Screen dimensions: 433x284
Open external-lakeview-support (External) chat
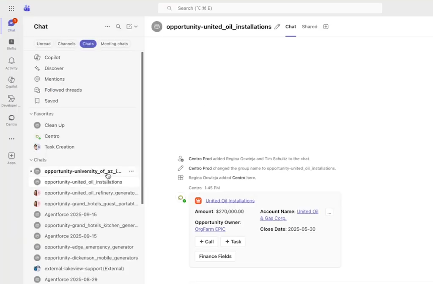(84, 268)
